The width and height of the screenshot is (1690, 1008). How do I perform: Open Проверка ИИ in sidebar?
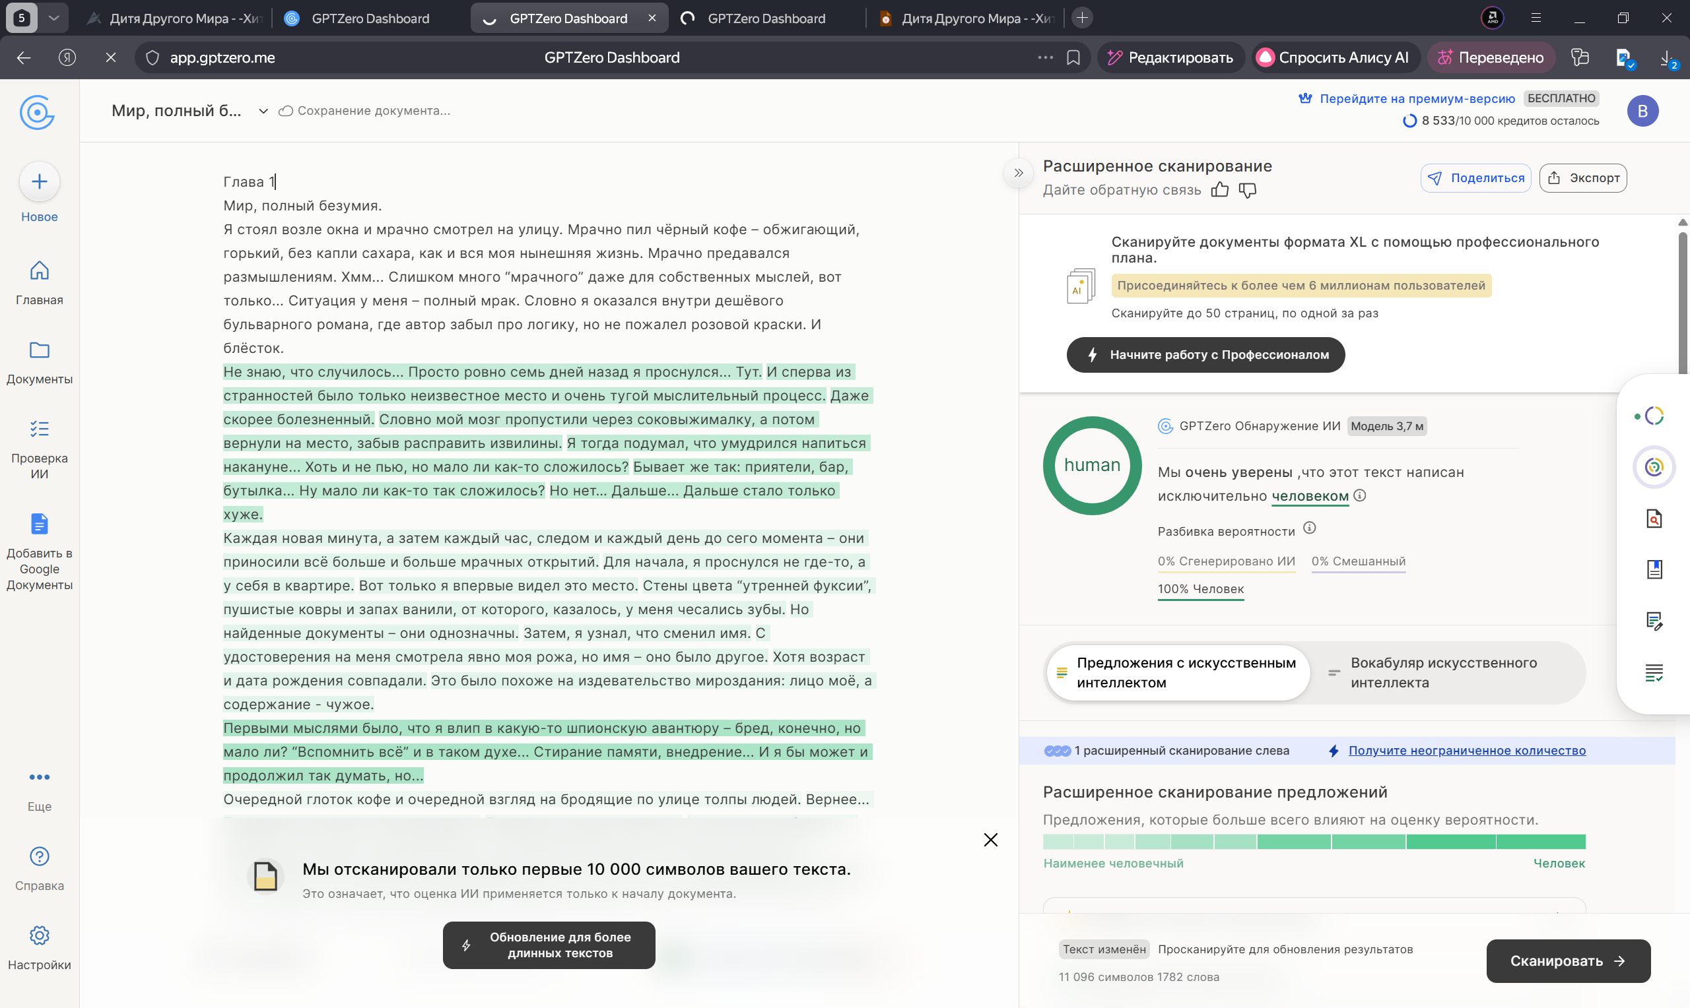click(x=40, y=429)
